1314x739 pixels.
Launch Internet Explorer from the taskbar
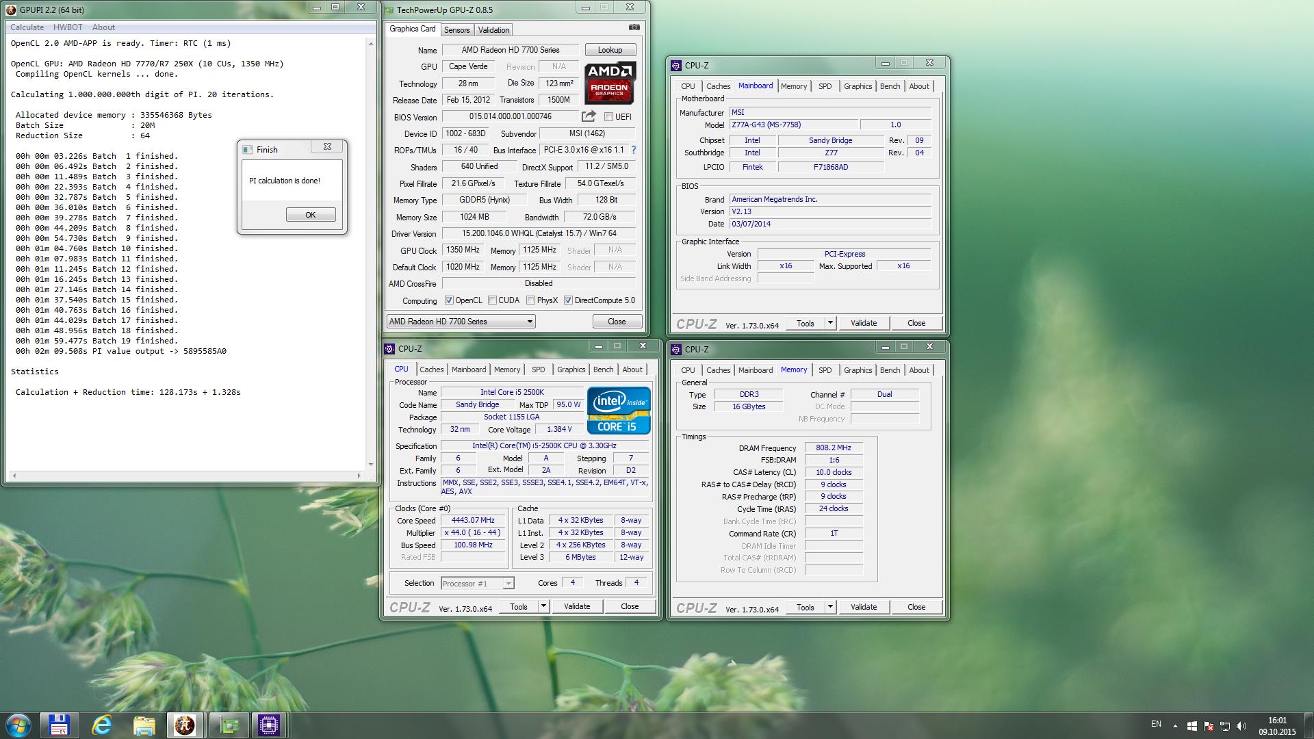[102, 725]
